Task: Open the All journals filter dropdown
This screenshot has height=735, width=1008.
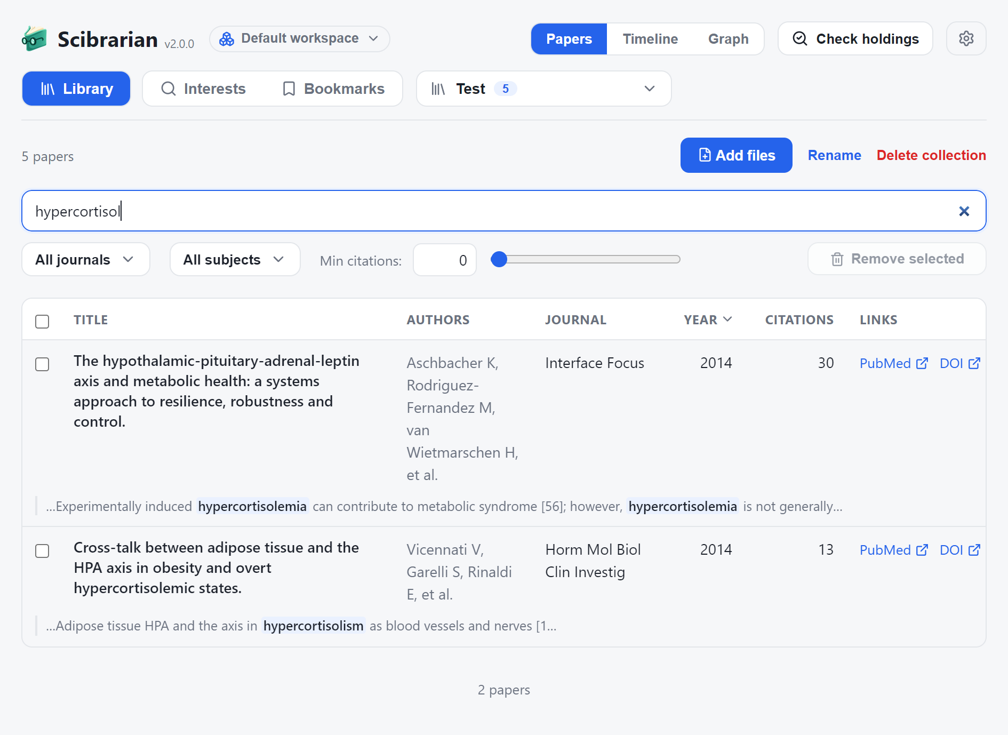Action: tap(86, 259)
